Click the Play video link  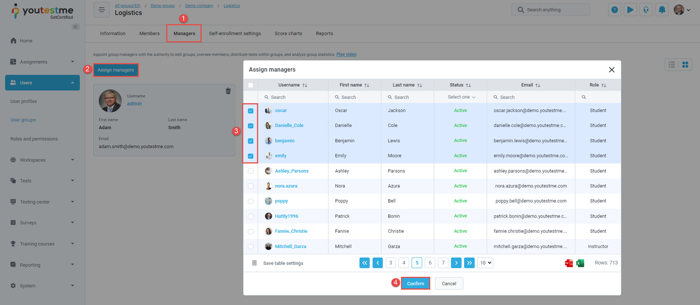click(346, 55)
